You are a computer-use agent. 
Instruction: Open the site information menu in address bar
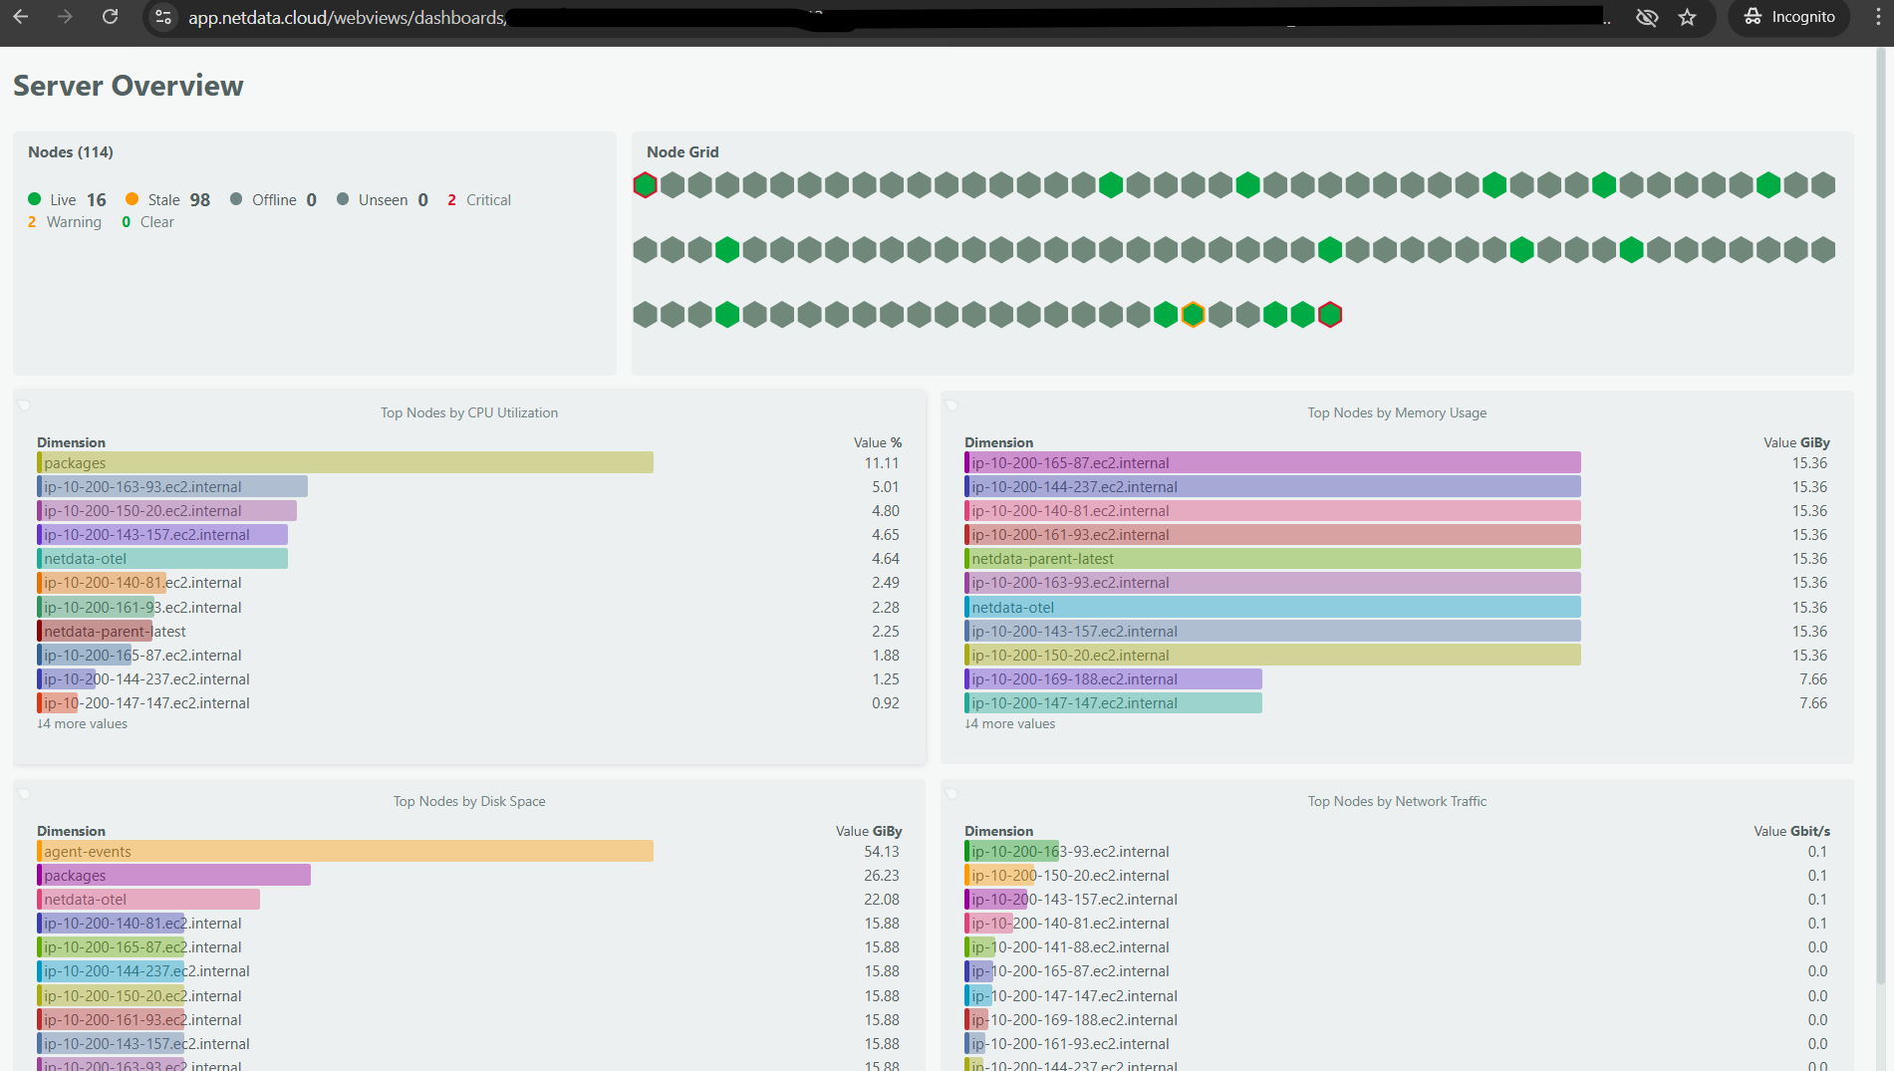(x=161, y=17)
